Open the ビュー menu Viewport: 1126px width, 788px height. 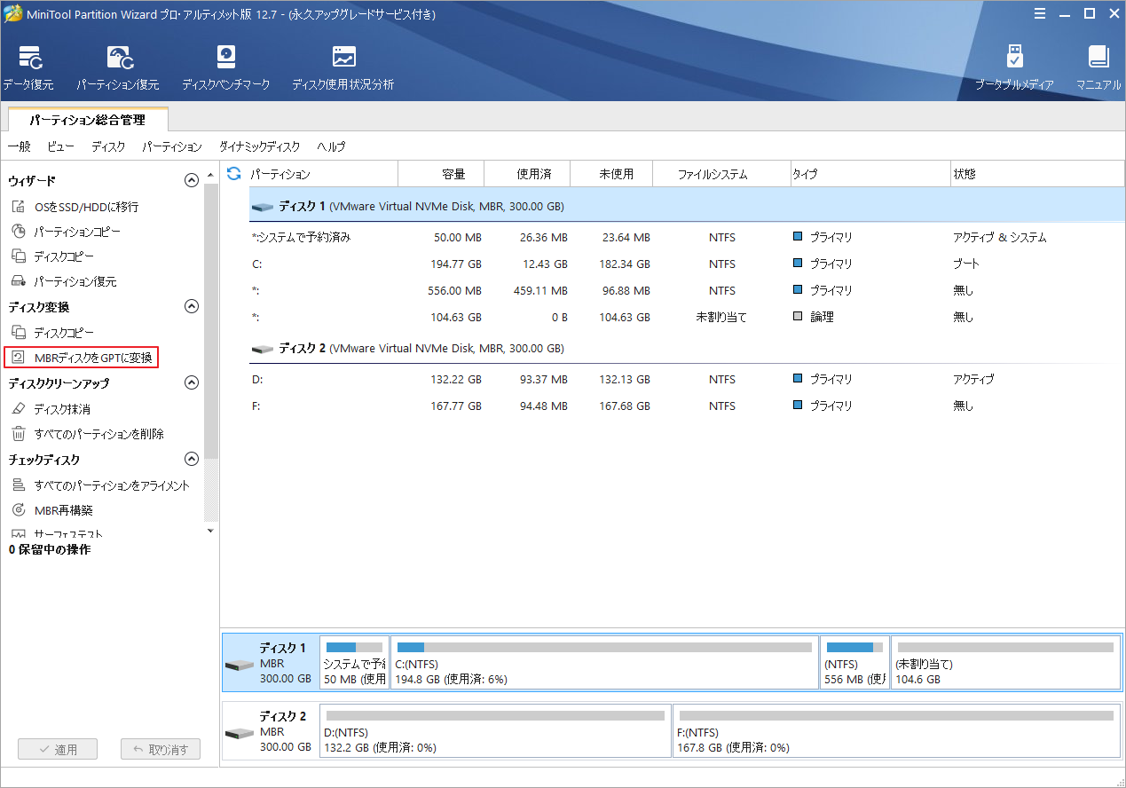(61, 146)
